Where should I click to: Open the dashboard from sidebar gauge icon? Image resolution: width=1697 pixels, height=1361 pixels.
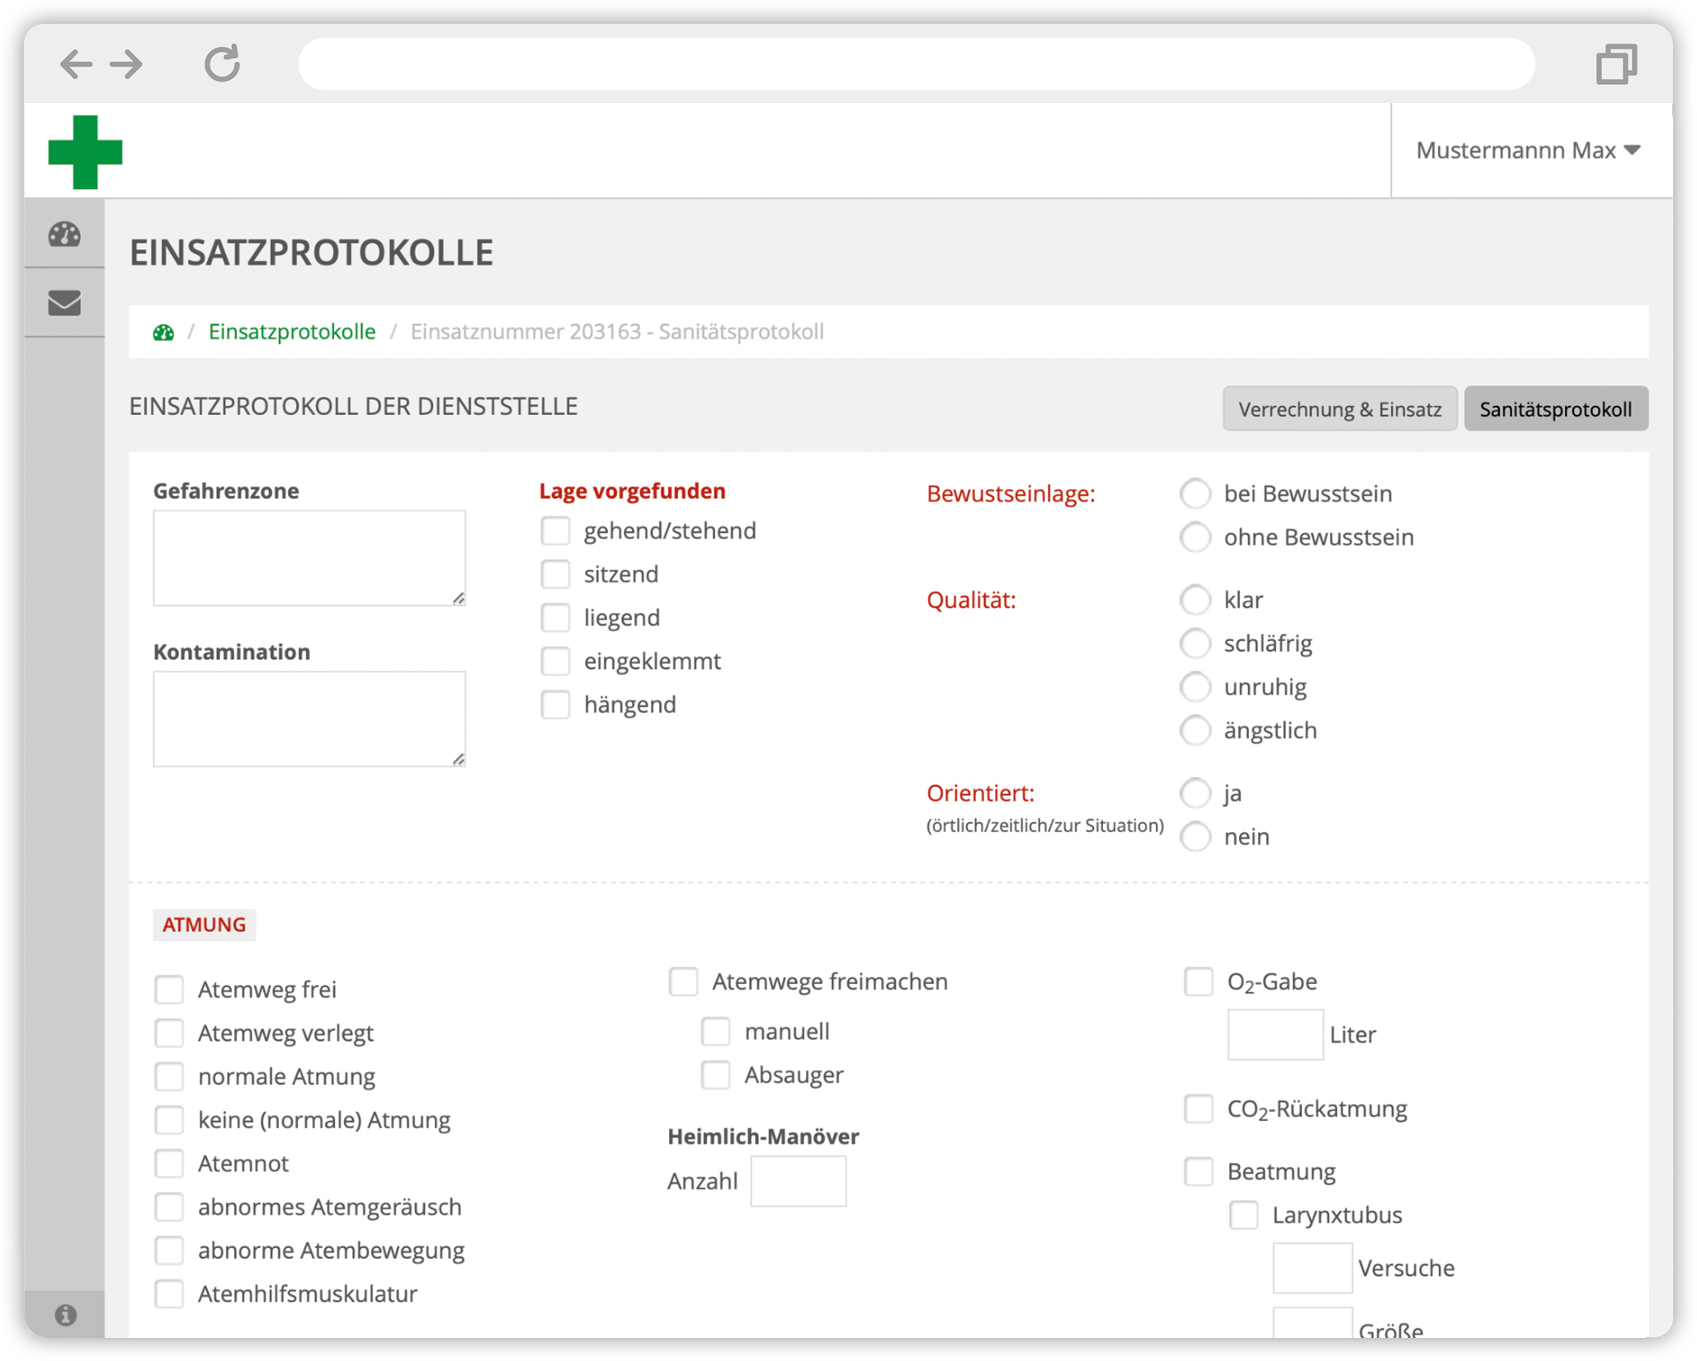pyautogui.click(x=64, y=235)
